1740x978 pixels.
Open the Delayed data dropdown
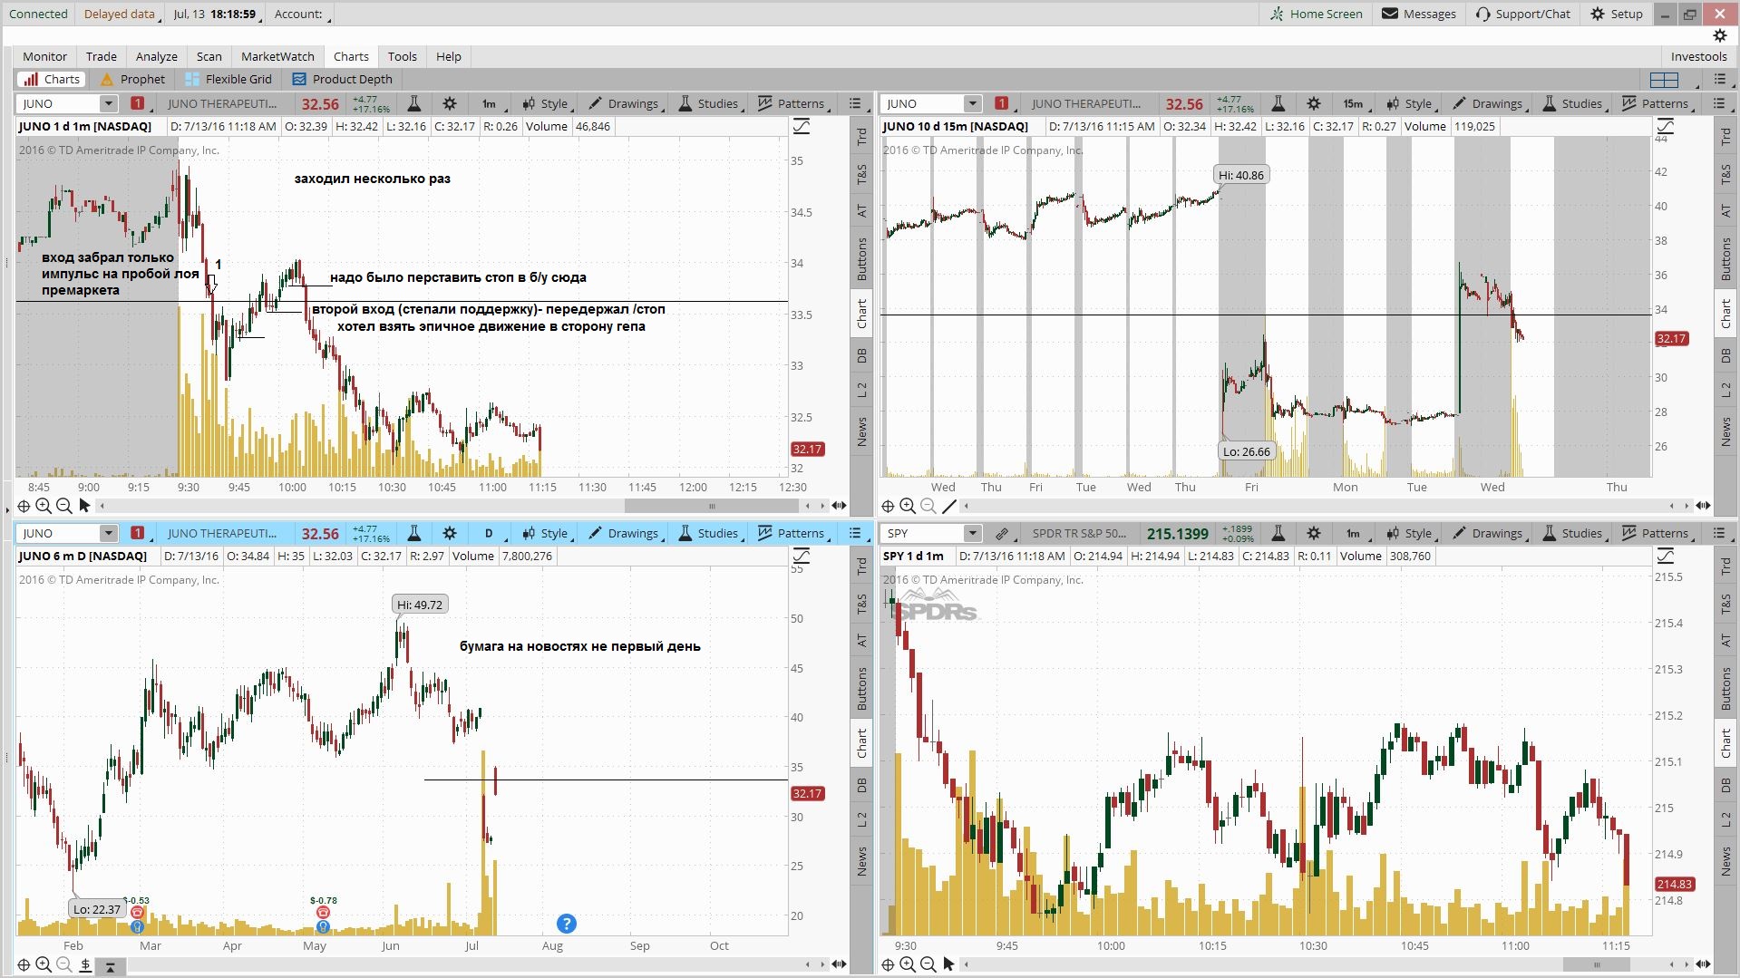point(122,14)
